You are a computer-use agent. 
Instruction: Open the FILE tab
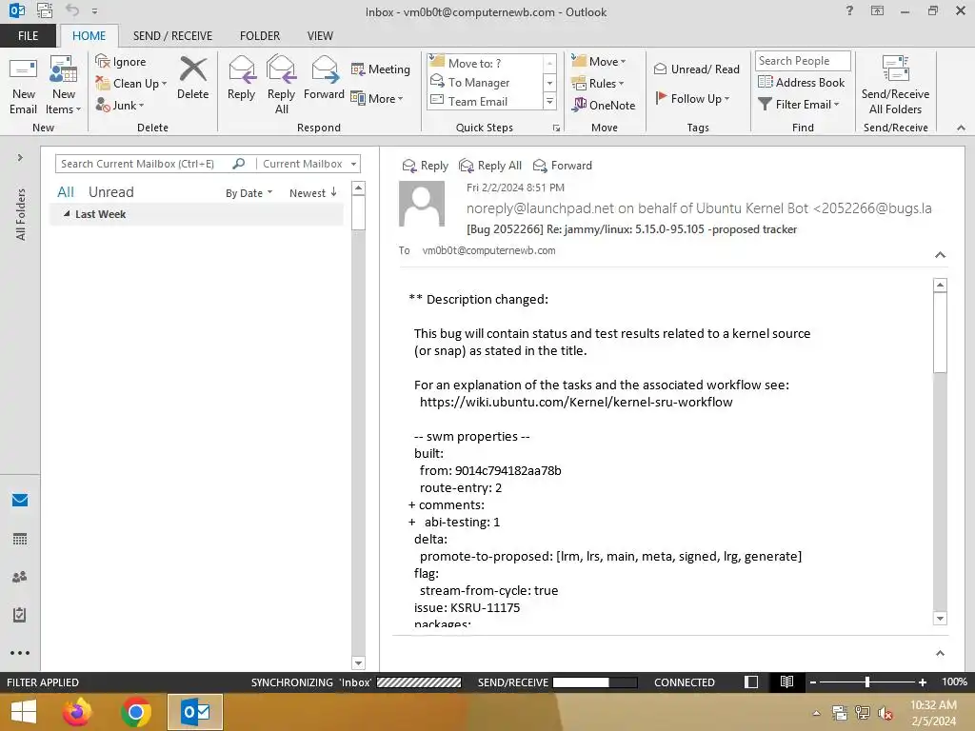(x=28, y=35)
